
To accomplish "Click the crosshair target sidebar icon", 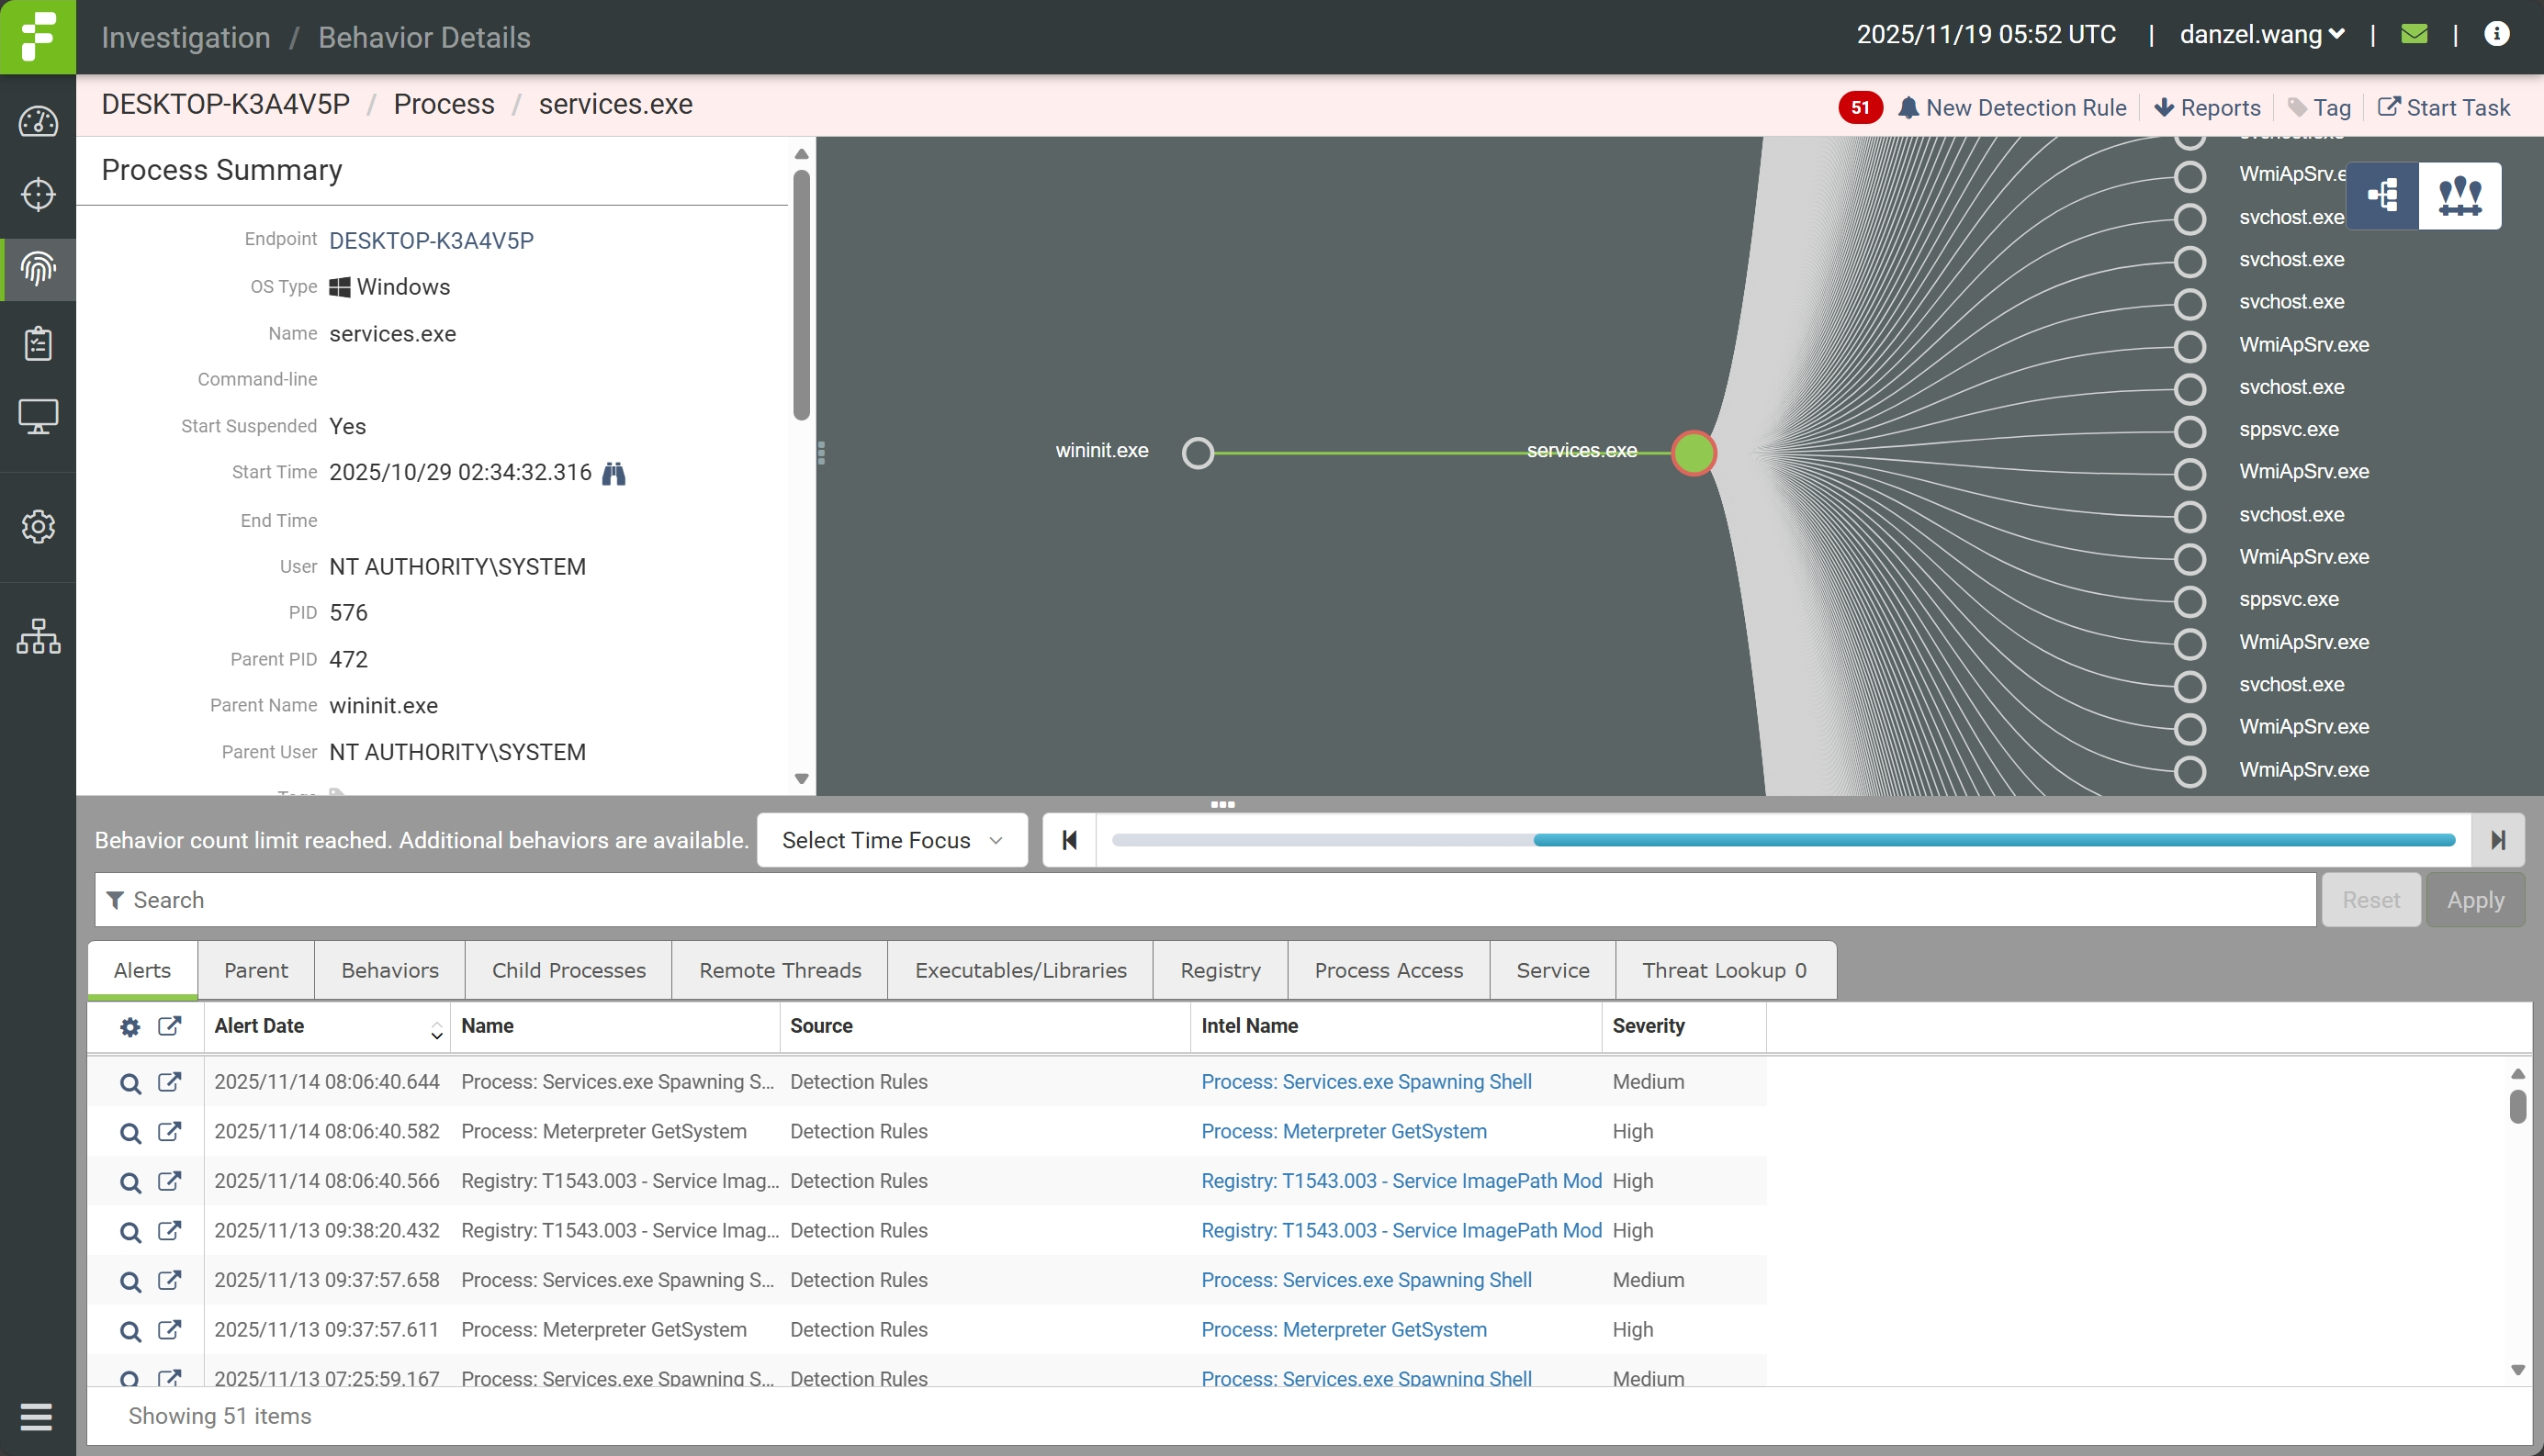I will click(x=38, y=194).
